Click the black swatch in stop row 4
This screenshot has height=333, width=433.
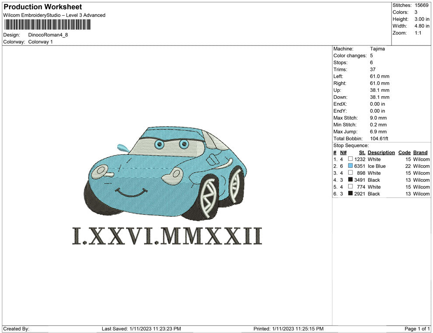coord(350,179)
